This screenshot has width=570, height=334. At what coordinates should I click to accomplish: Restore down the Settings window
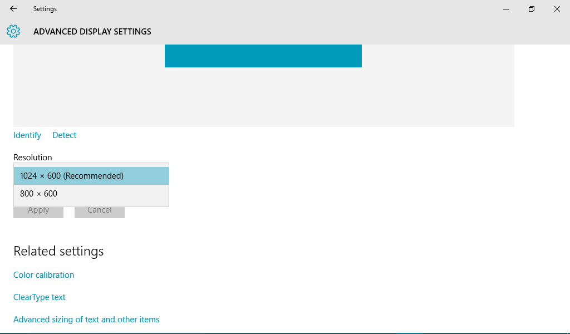[x=532, y=9]
